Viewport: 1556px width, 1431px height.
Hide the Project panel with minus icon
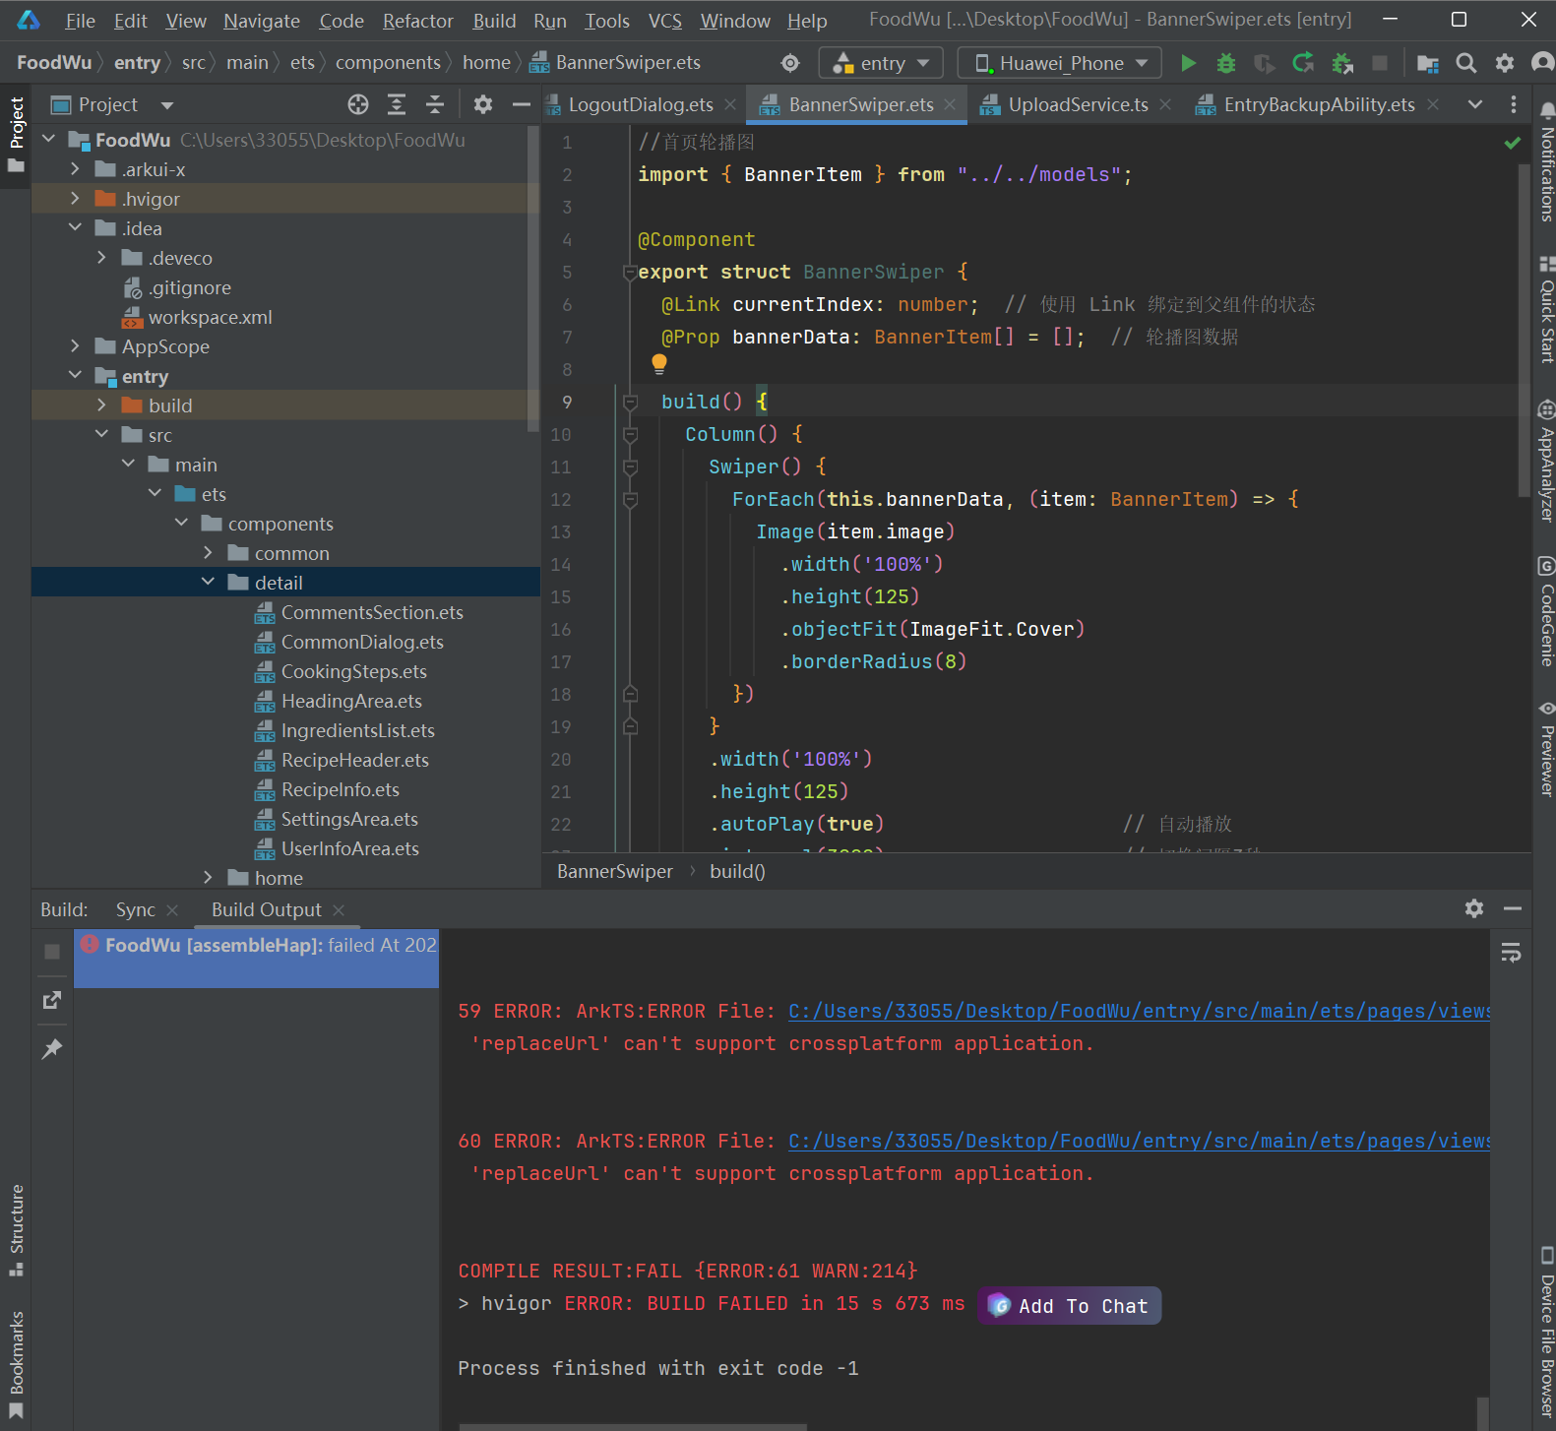point(521,104)
